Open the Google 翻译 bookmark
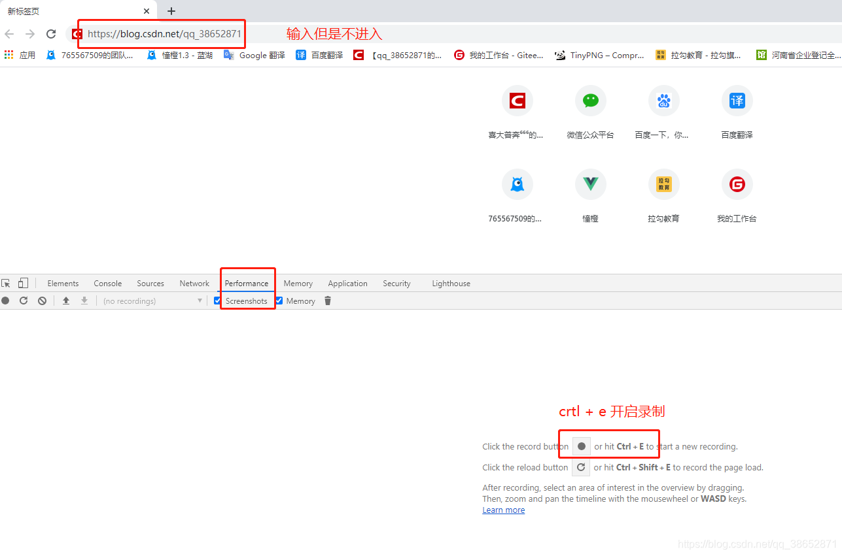 [x=254, y=56]
